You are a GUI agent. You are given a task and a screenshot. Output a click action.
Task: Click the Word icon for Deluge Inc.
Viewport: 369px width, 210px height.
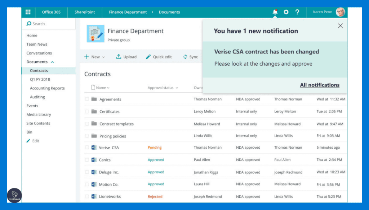(94, 172)
